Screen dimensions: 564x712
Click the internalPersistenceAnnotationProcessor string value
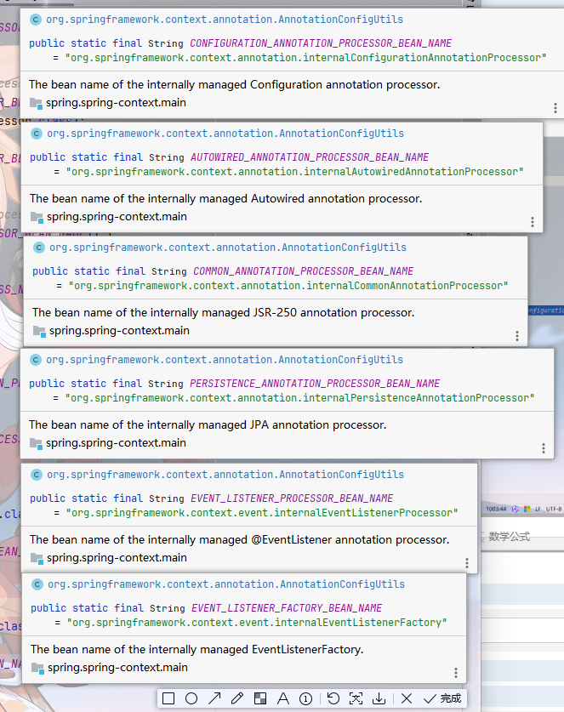[299, 398]
